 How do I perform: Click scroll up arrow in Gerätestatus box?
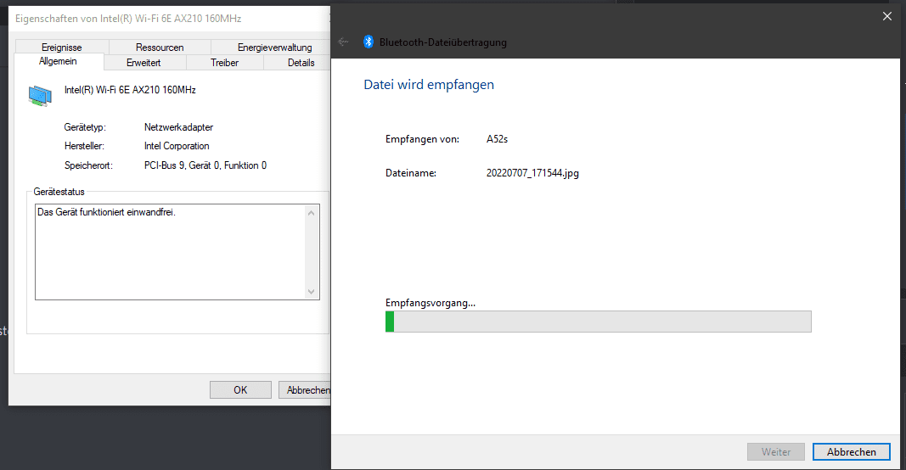312,213
